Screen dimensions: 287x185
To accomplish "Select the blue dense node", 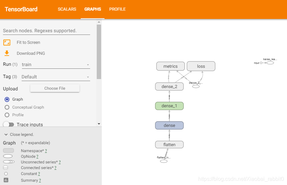I will 169,126.
